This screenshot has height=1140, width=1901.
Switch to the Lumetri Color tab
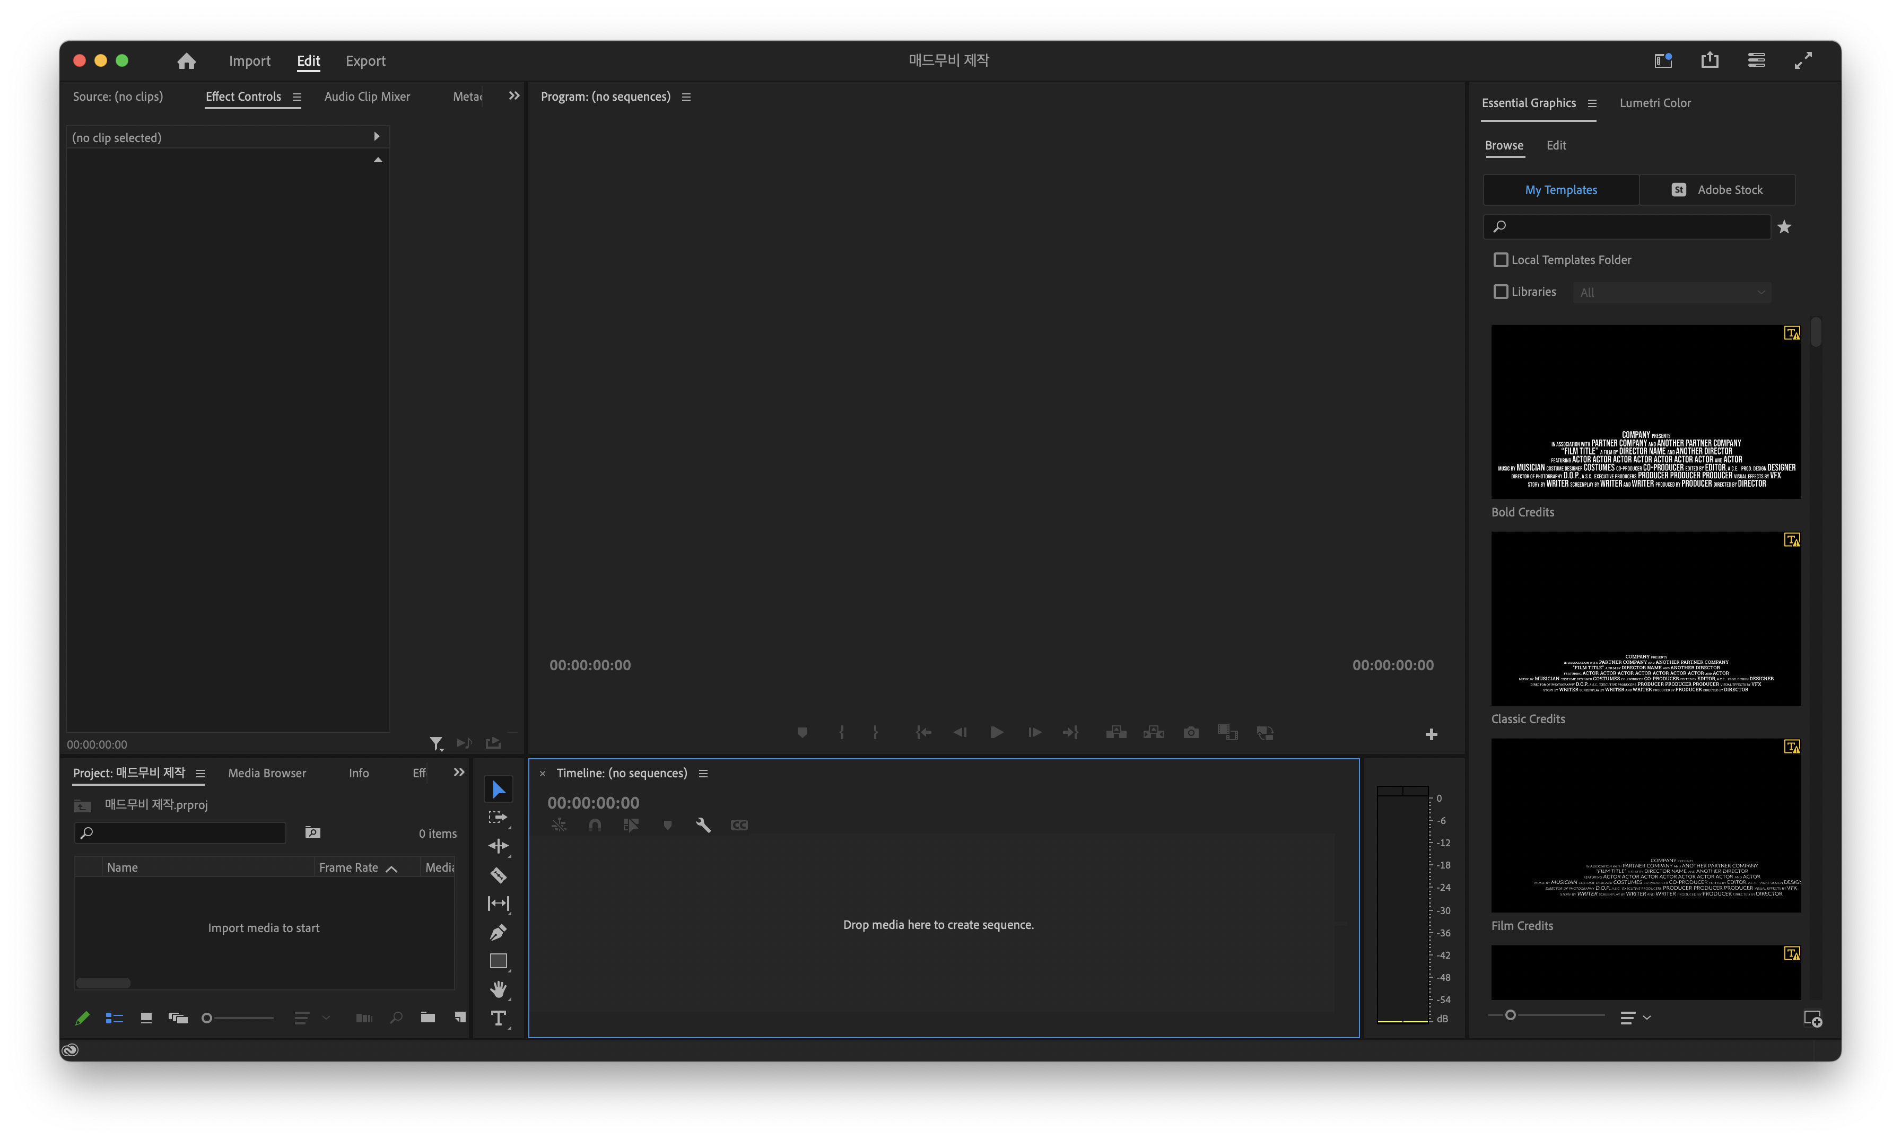click(1654, 103)
